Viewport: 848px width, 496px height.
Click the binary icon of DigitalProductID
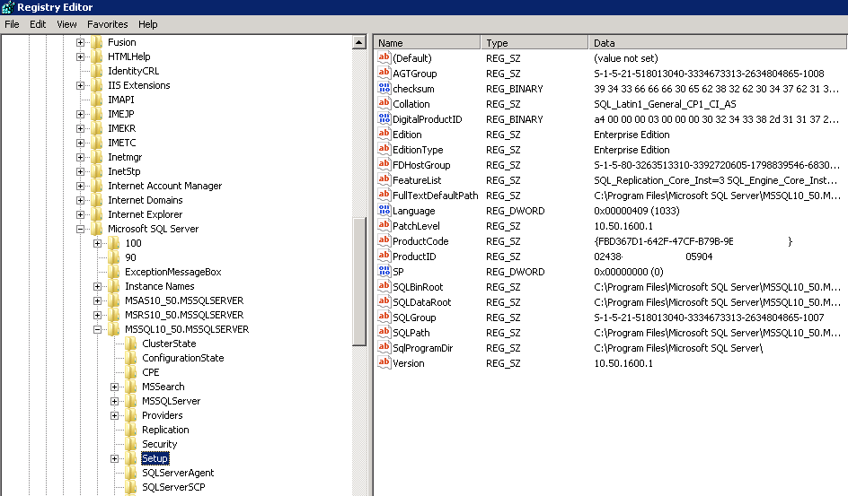(x=384, y=118)
